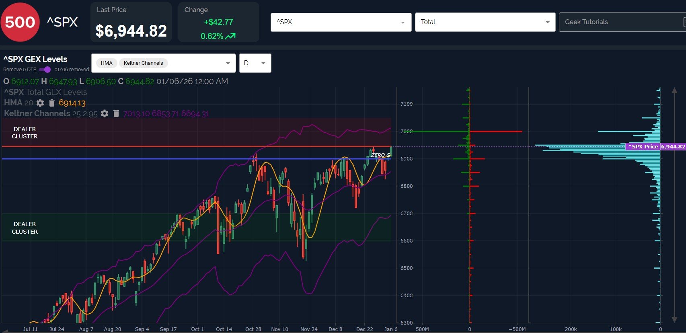Image resolution: width=686 pixels, height=333 pixels.
Task: Click the 6900 price axis label
Action: (407, 158)
